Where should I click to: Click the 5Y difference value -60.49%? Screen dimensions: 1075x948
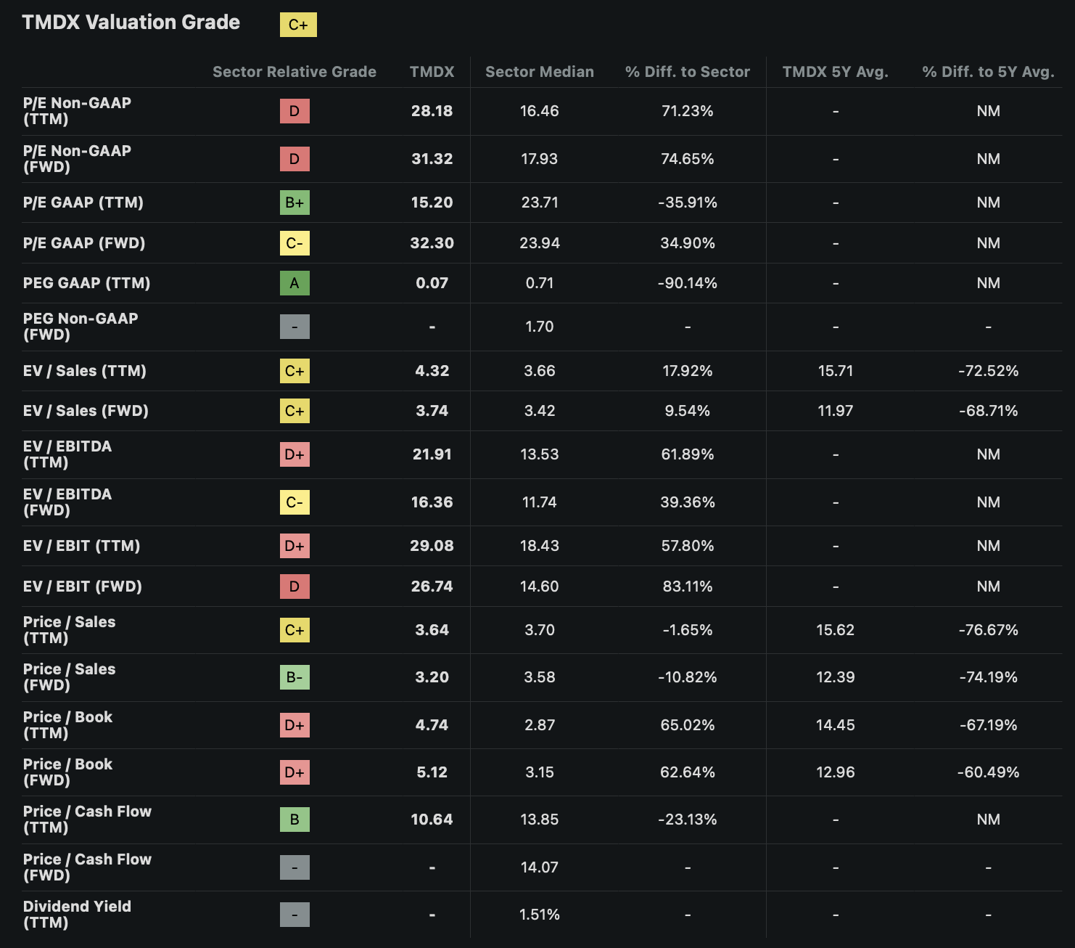pos(989,772)
